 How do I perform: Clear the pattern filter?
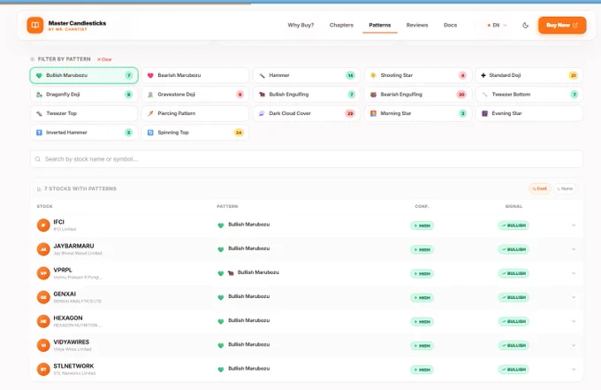tap(104, 59)
